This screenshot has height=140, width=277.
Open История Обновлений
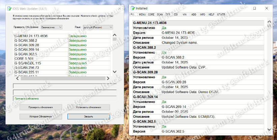(40, 116)
